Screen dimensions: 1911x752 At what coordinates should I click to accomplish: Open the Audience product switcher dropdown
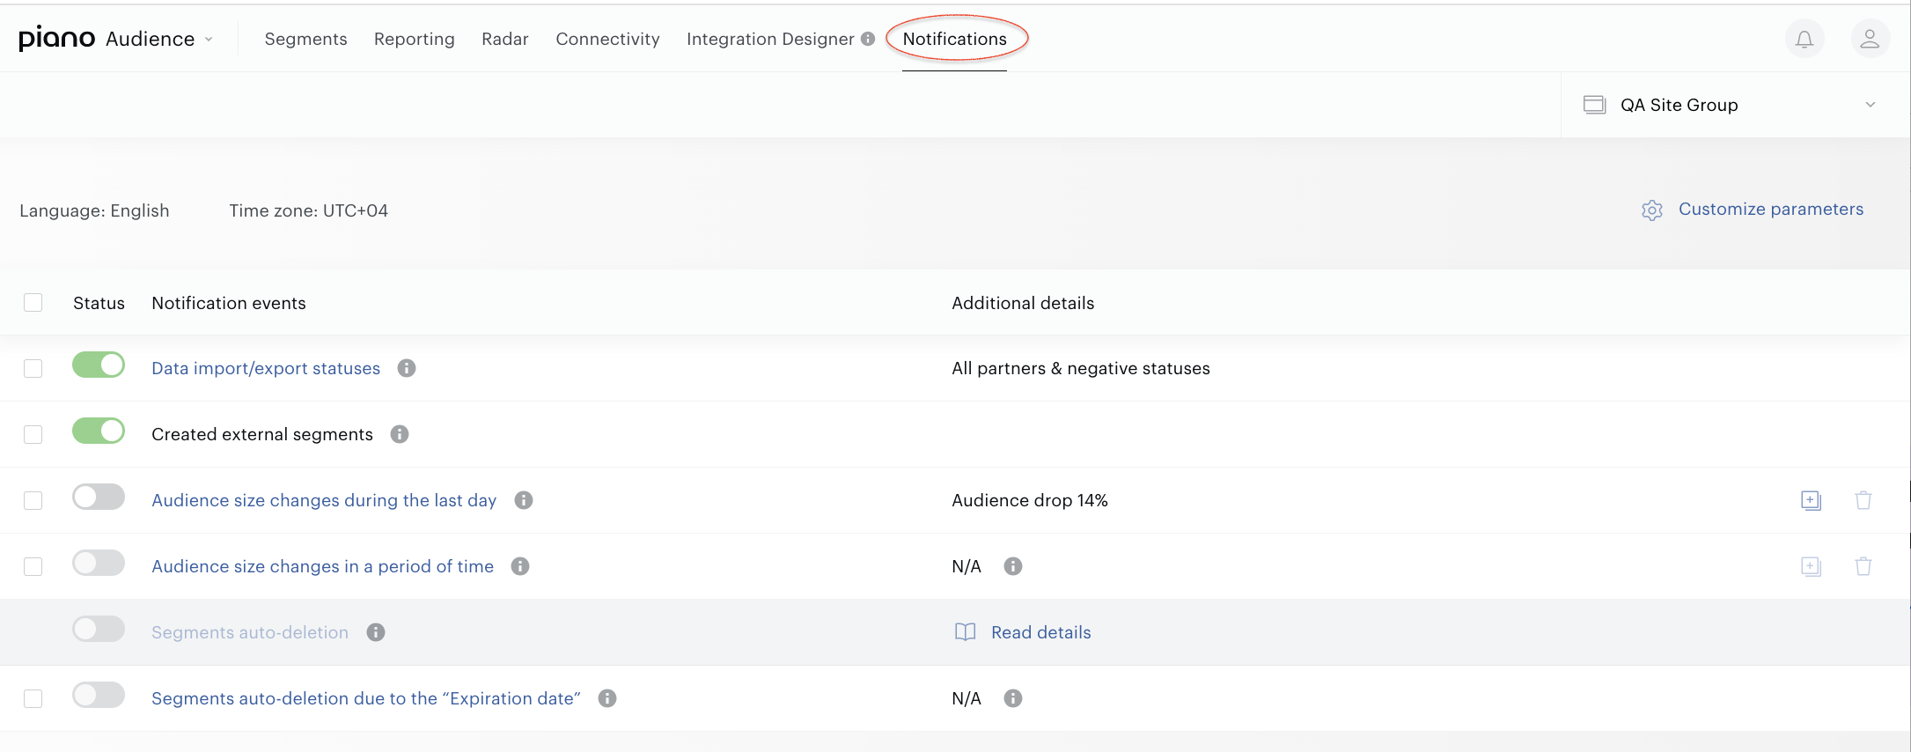159,39
